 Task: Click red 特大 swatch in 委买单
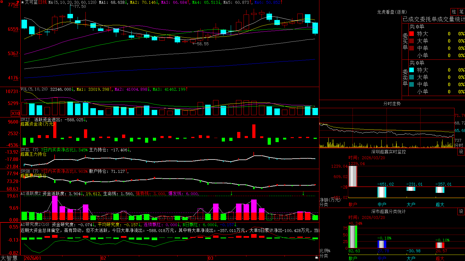(x=412, y=34)
